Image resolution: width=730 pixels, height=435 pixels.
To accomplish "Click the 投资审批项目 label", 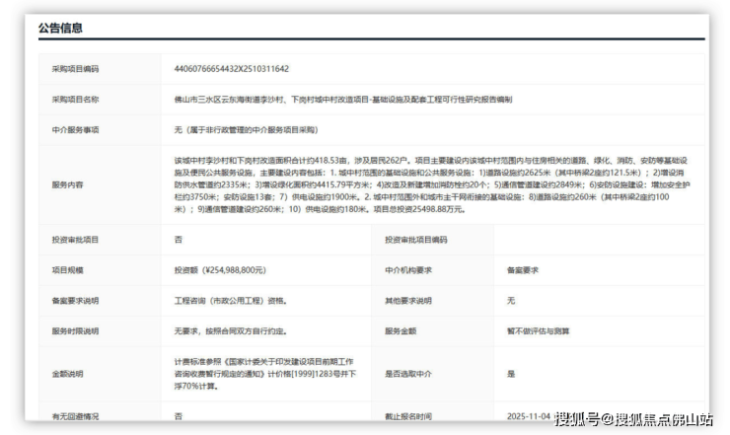I will (x=76, y=240).
